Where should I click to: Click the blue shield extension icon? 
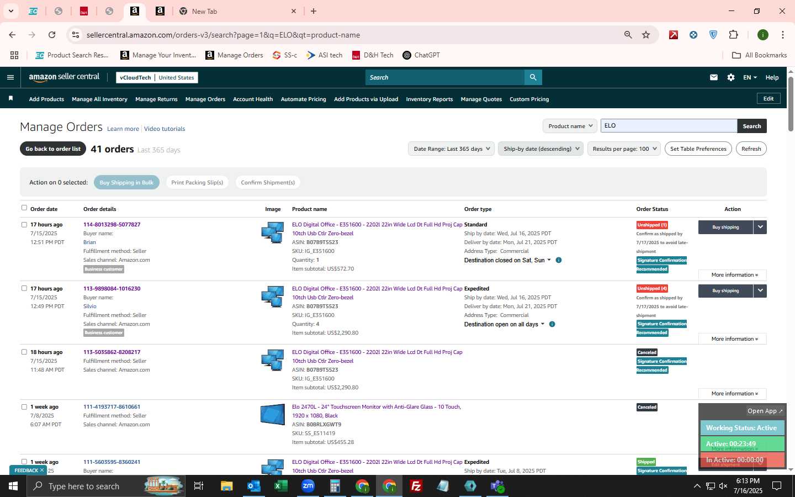(713, 35)
